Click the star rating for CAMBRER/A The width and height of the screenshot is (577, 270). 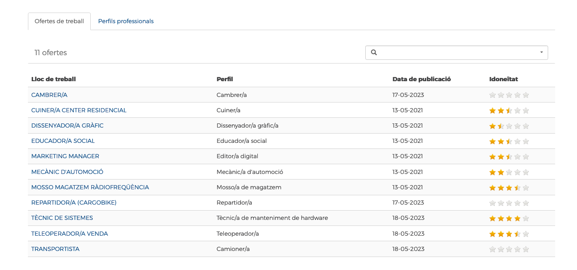click(509, 95)
